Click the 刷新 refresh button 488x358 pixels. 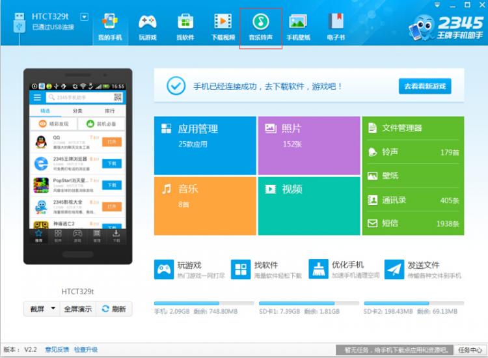114,309
